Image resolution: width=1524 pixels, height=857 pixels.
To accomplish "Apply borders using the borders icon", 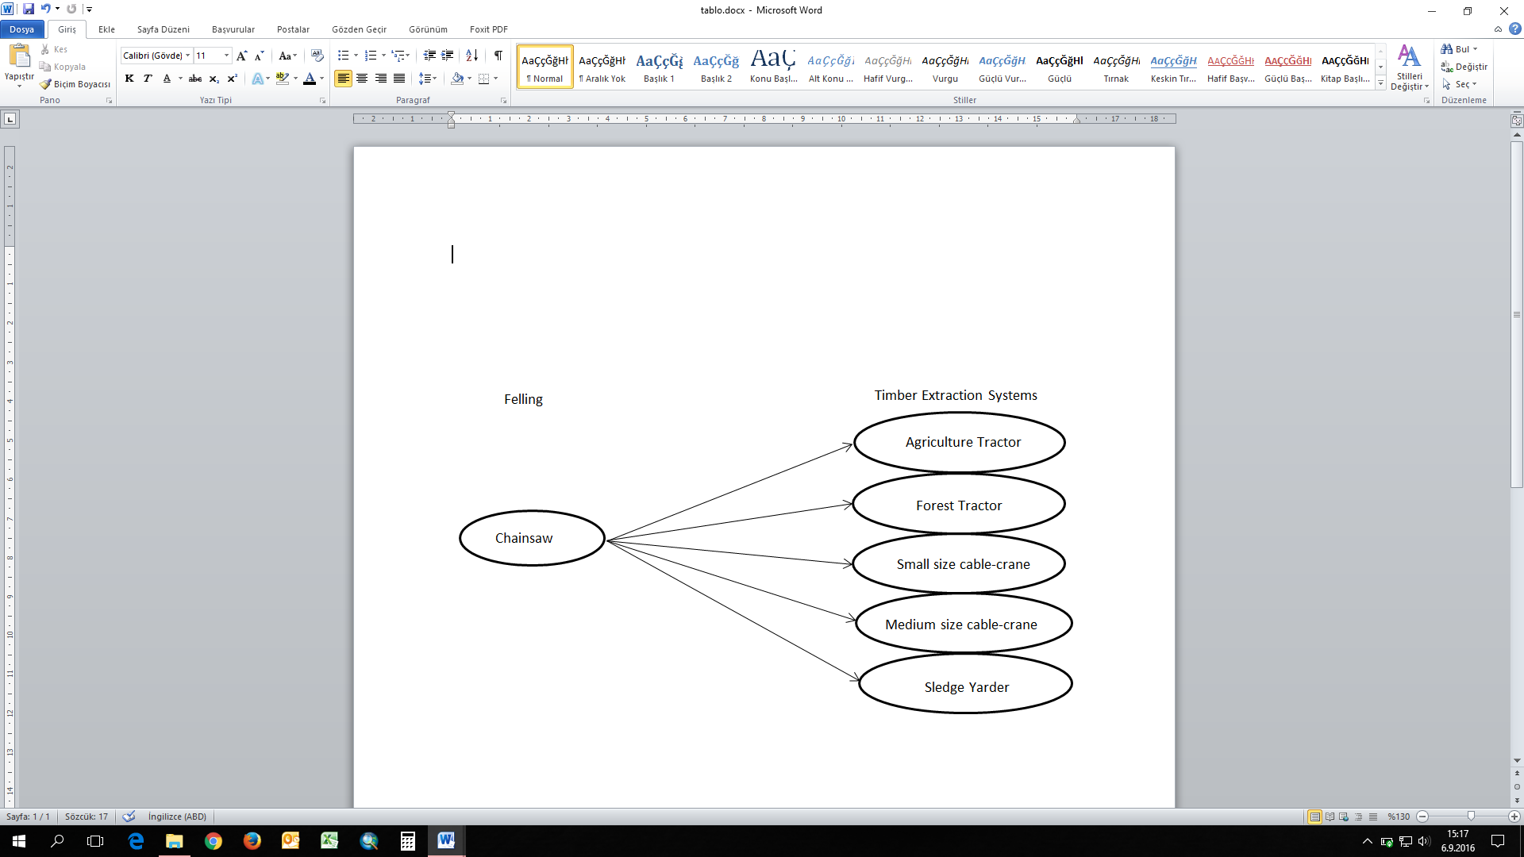I will pos(483,79).
